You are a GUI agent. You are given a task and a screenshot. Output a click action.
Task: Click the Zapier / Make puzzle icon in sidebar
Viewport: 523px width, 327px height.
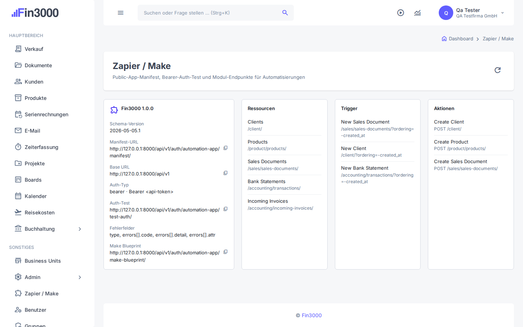(x=18, y=293)
